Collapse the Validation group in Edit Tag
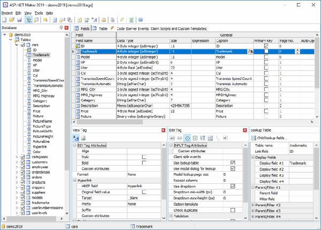 (x=171, y=216)
